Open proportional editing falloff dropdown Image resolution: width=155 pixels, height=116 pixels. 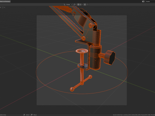tap(88, 5)
